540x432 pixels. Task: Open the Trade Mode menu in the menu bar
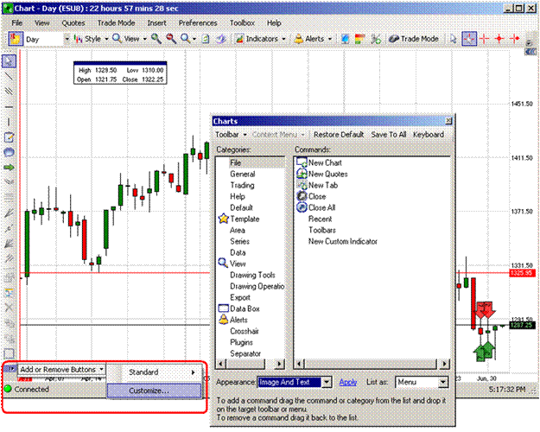pyautogui.click(x=116, y=23)
